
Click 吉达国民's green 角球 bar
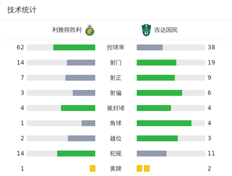click(164, 123)
